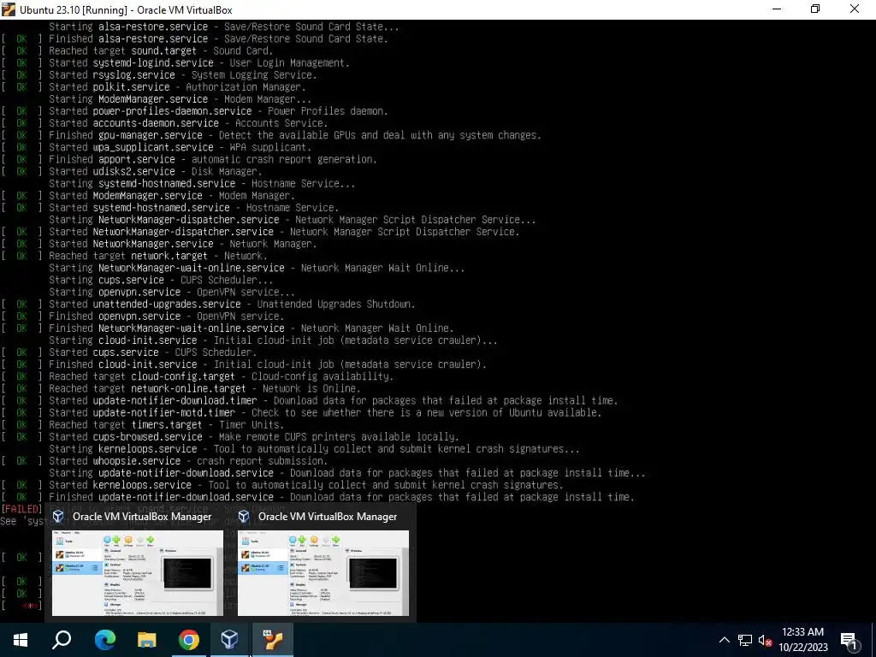Select the right VirtualBox Manager preview thumbnail
This screenshot has height=657, width=876.
pyautogui.click(x=323, y=572)
